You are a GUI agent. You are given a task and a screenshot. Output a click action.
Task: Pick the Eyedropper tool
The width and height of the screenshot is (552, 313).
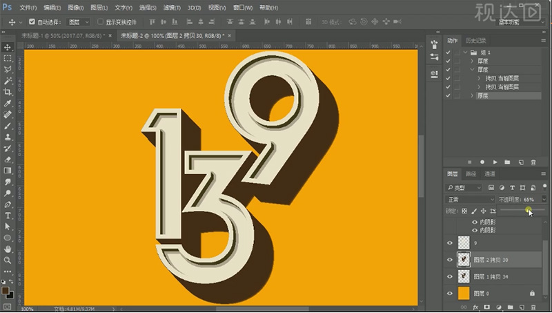[x=8, y=104]
